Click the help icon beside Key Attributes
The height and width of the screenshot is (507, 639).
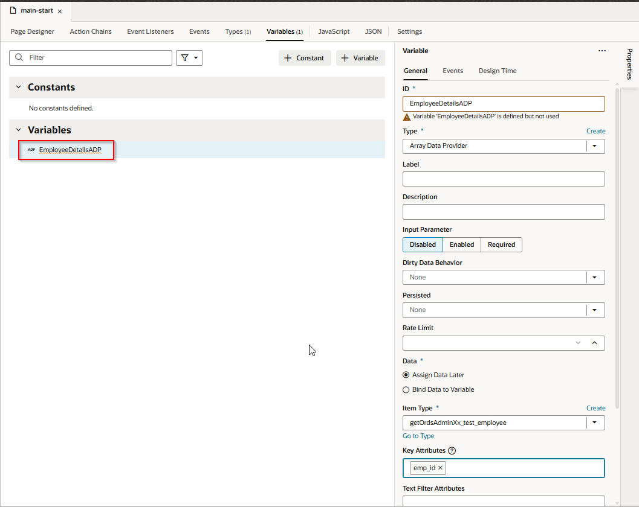452,451
